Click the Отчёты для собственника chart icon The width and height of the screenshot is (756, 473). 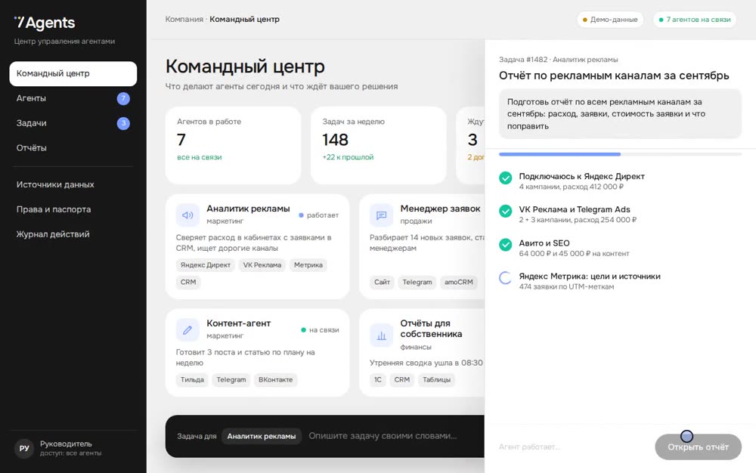pos(381,335)
